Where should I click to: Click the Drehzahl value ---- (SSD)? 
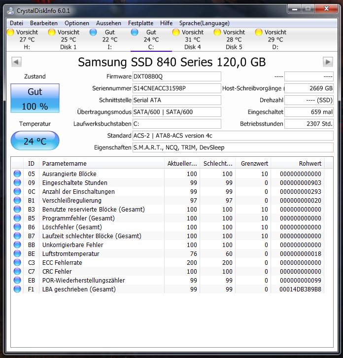309,100
